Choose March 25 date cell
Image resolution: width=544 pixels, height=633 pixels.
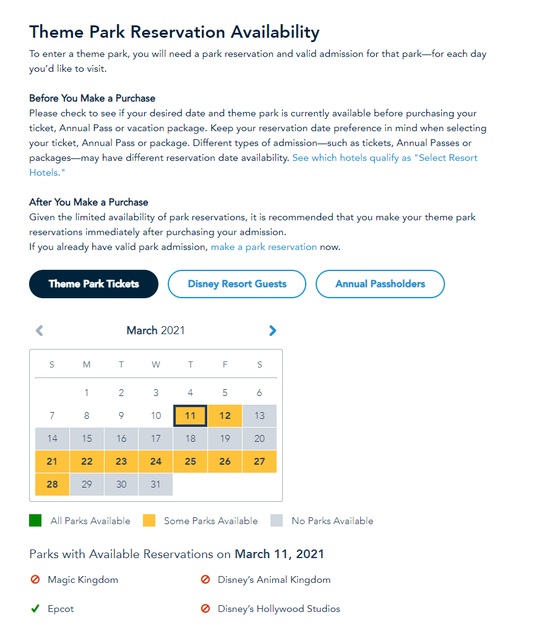(190, 462)
